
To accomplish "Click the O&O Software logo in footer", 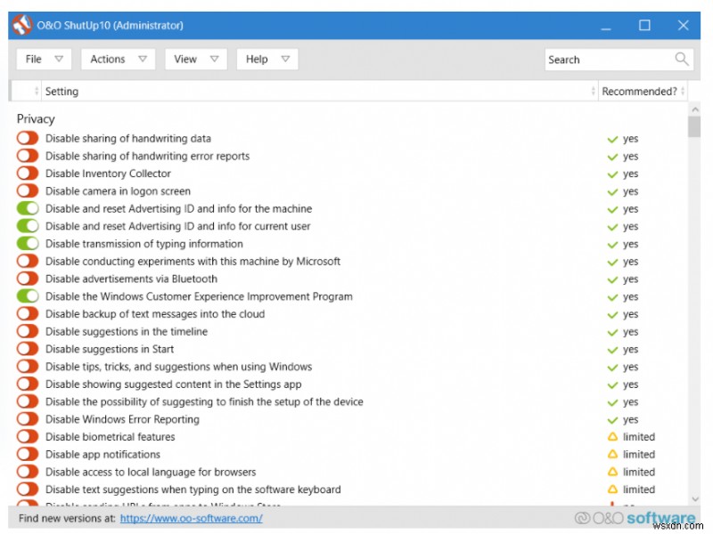I will click(x=635, y=517).
